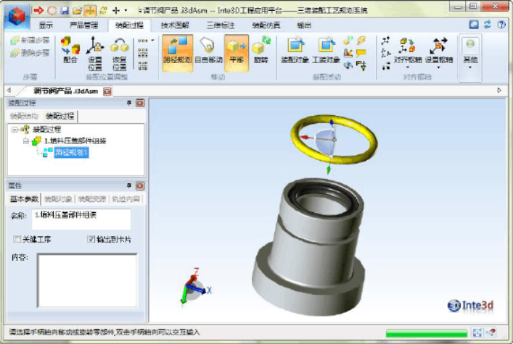Screen dimensions: 513x344
Task: Enable the 关键工序 checkbox
Action: [x=17, y=239]
